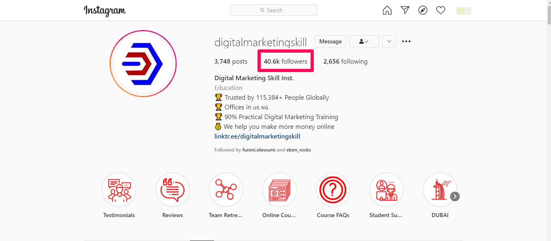Open the Course FAQs highlight

[333, 190]
